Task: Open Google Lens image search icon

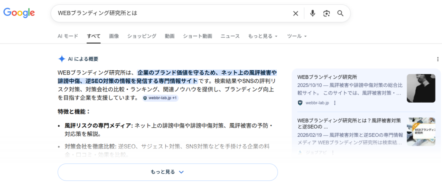Action: 326,13
